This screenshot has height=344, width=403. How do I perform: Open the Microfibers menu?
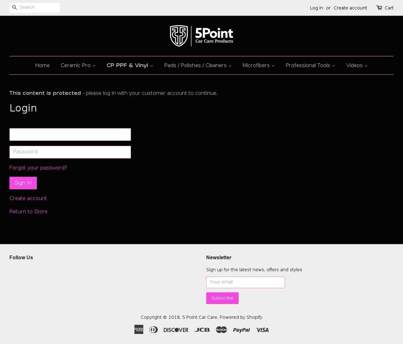coord(256,65)
